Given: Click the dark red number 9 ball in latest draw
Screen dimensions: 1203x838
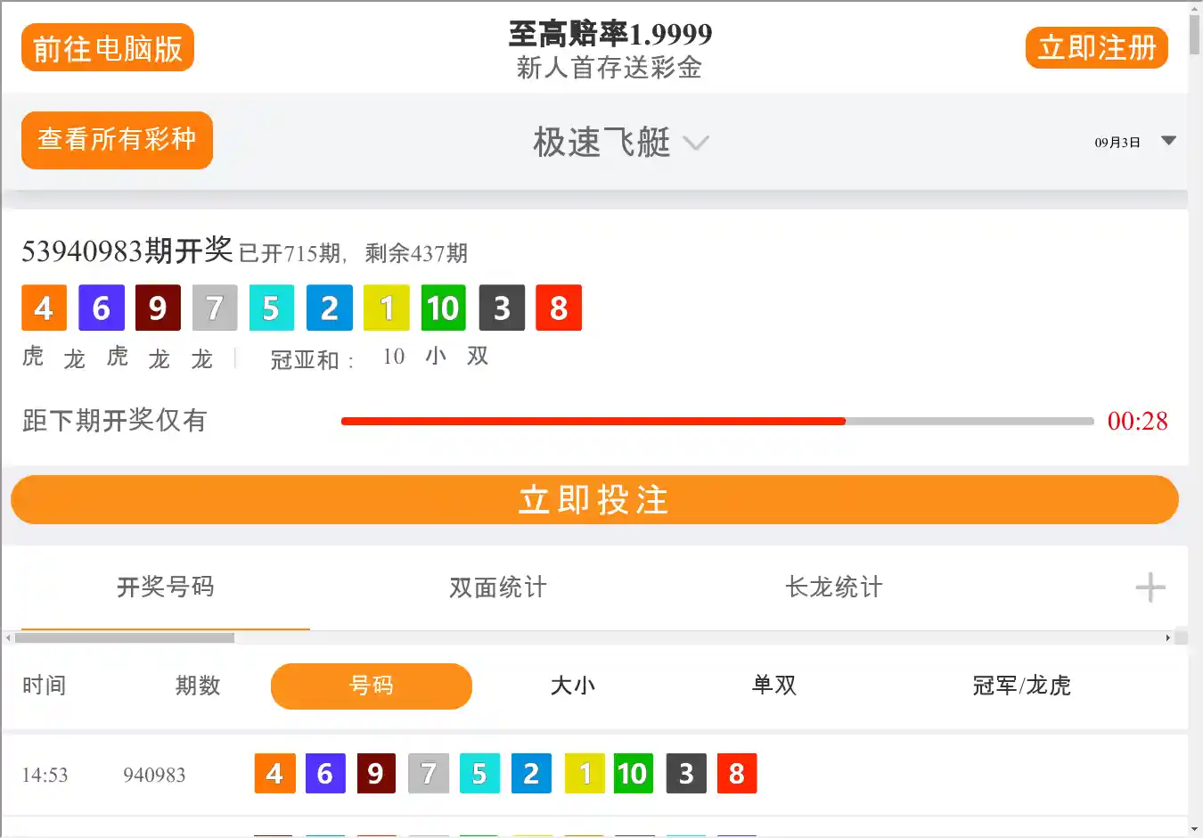Looking at the screenshot, I should pyautogui.click(x=158, y=308).
